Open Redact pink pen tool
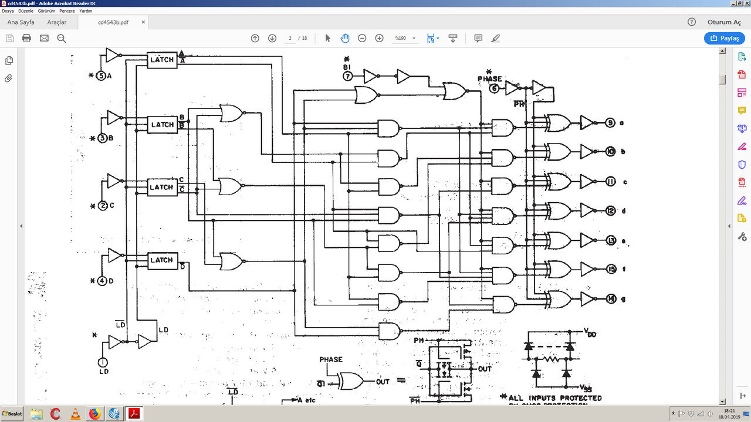Image resolution: width=751 pixels, height=422 pixels. click(742, 147)
